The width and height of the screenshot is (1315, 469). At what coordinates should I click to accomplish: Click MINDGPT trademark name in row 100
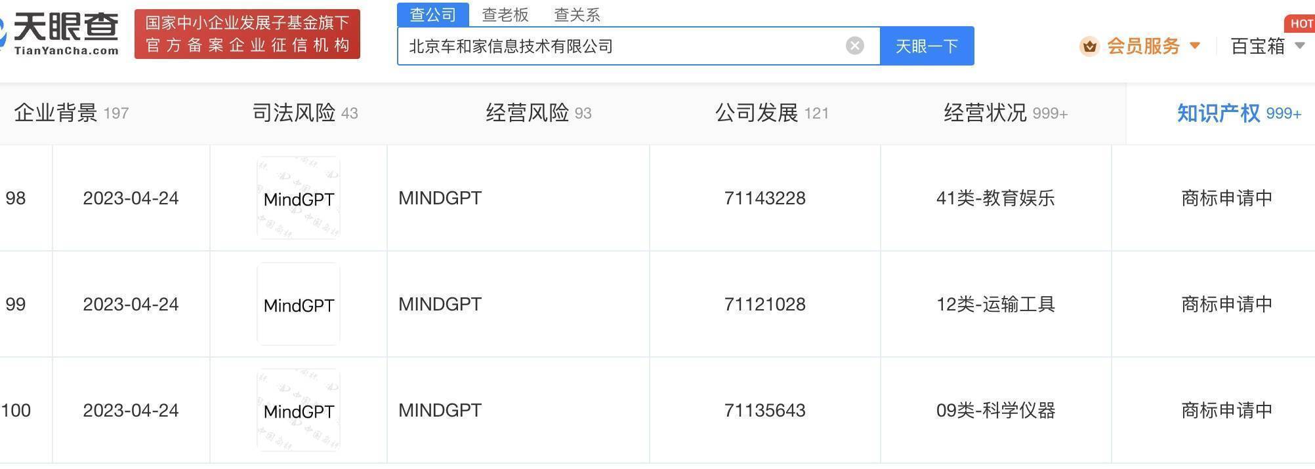pos(440,411)
